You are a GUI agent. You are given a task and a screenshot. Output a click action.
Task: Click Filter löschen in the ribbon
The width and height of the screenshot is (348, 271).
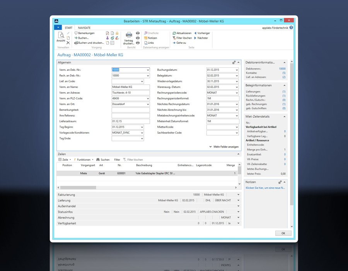182,38
